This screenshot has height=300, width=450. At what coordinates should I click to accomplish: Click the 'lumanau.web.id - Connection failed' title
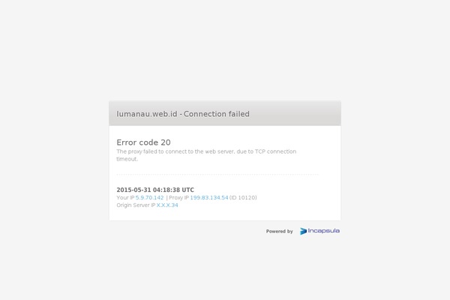tap(183, 114)
